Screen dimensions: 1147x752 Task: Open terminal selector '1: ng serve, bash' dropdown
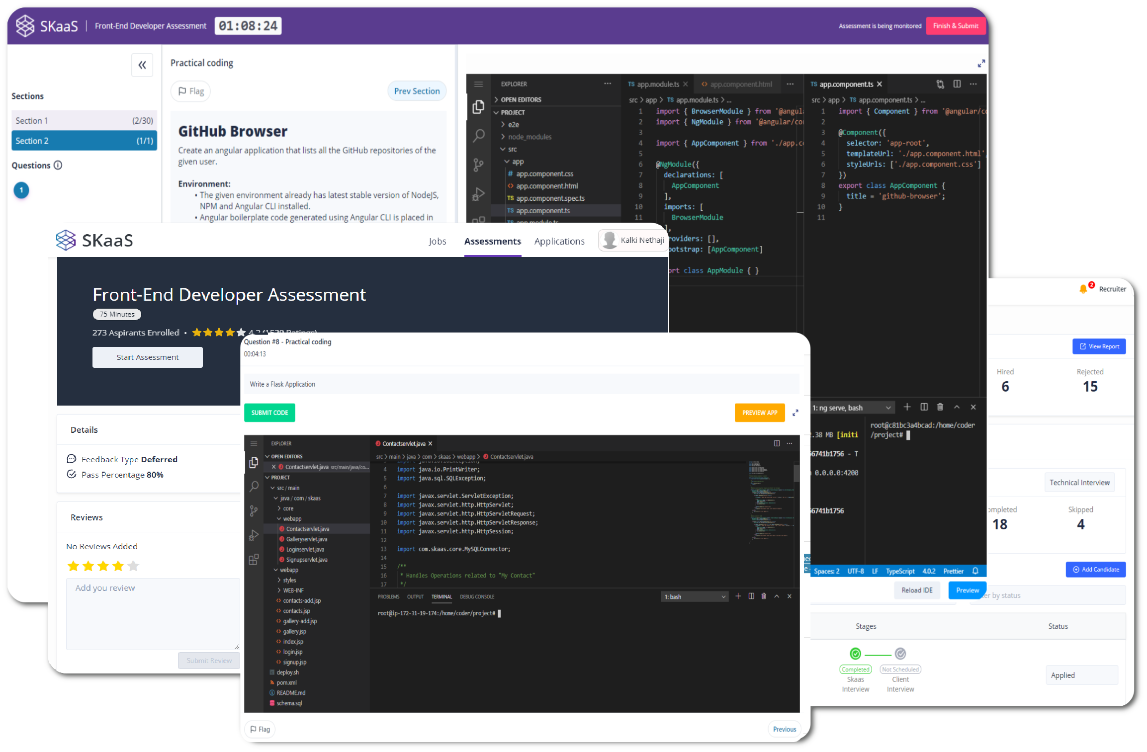(851, 408)
